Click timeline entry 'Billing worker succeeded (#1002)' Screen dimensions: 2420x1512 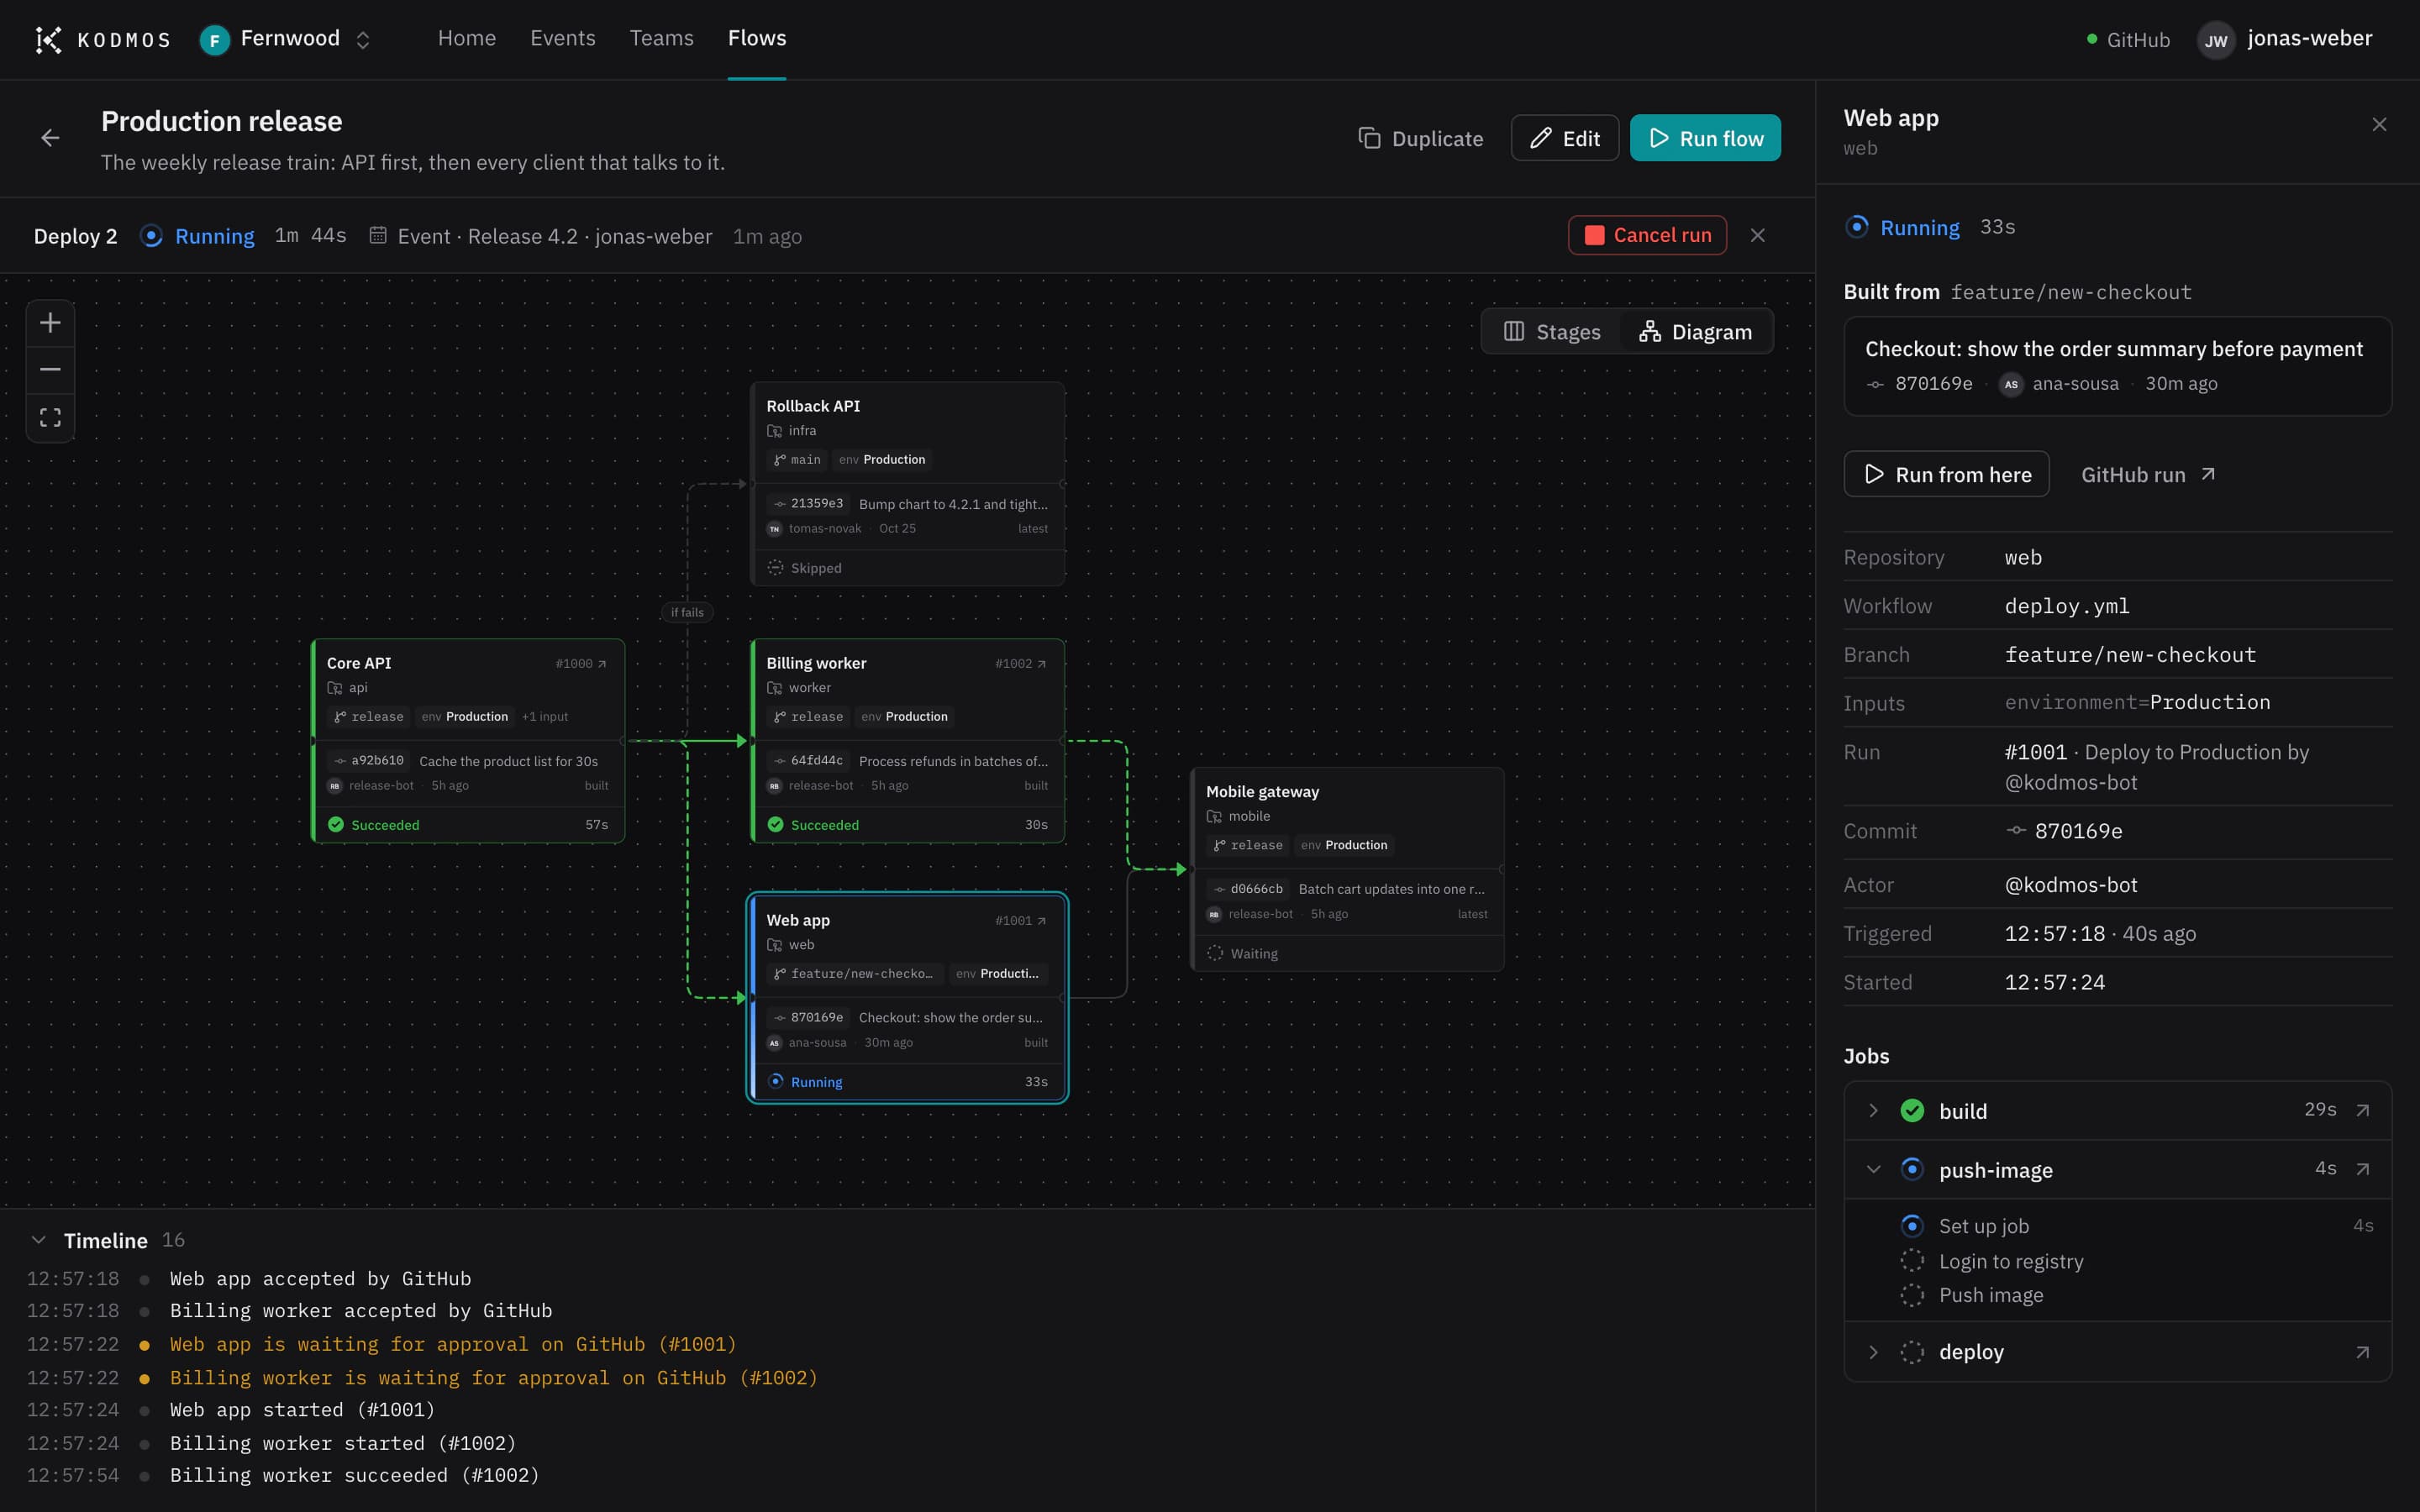354,1475
